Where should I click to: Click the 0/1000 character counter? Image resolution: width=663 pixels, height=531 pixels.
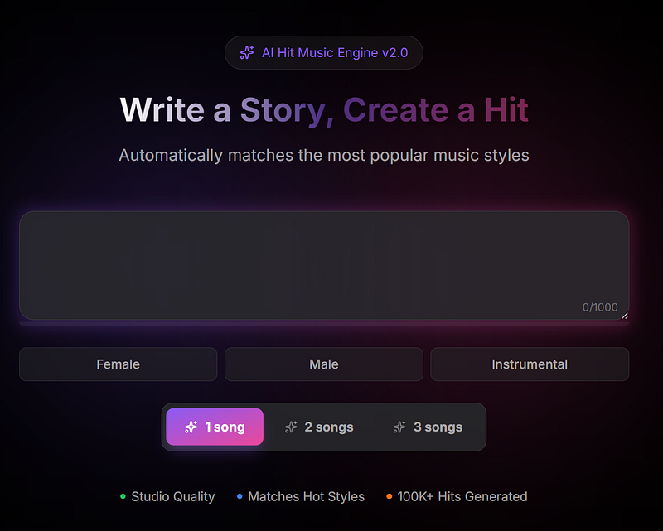pyautogui.click(x=600, y=307)
